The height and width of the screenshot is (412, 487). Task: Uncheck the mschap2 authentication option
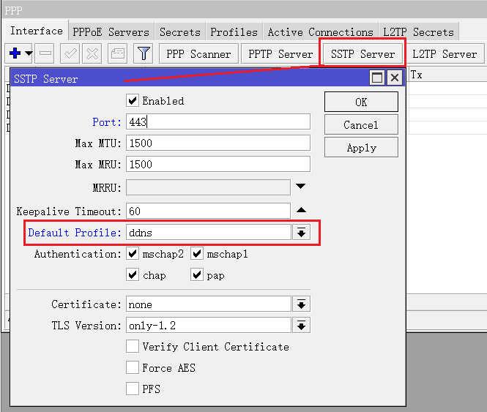coord(133,254)
